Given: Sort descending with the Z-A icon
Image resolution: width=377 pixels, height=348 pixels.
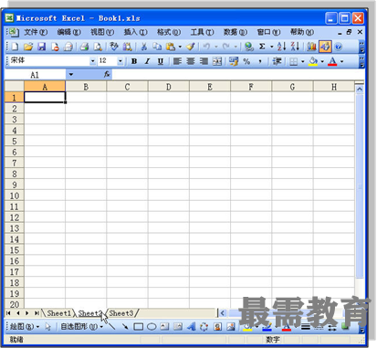Looking at the screenshot, I should pos(295,47).
